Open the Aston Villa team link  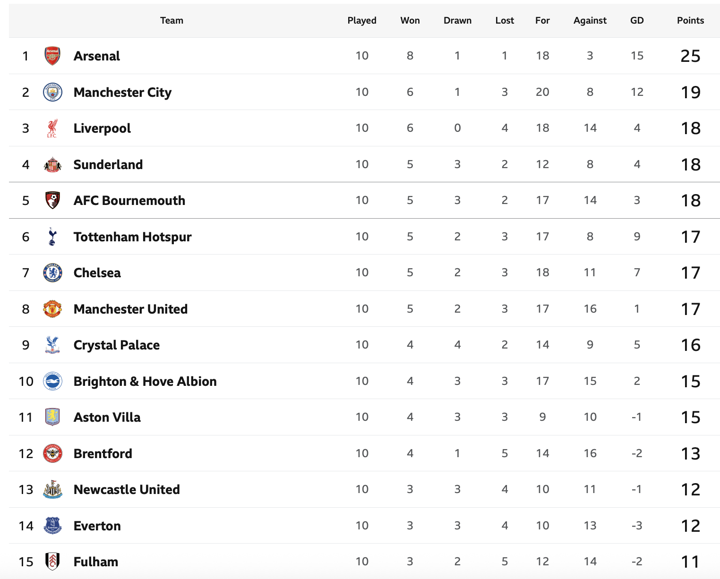coord(107,417)
